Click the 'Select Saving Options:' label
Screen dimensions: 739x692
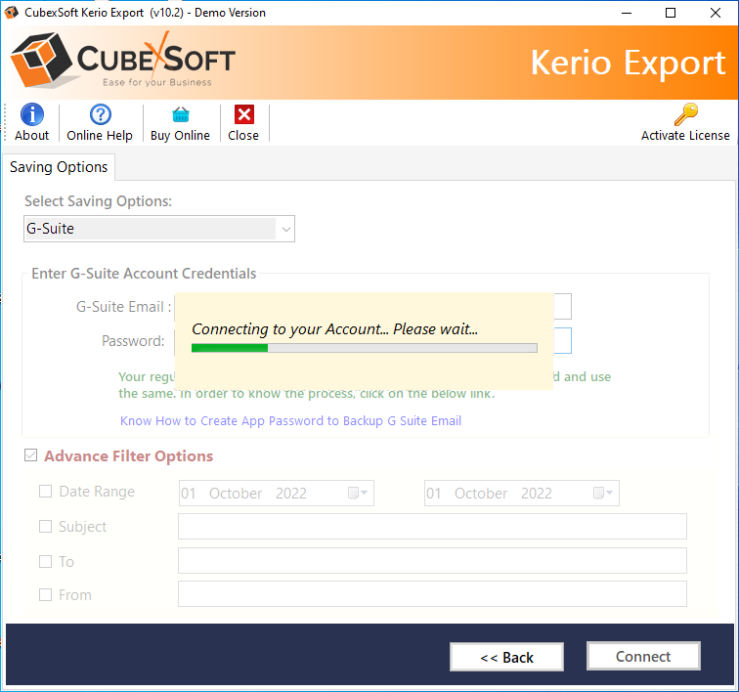click(98, 201)
